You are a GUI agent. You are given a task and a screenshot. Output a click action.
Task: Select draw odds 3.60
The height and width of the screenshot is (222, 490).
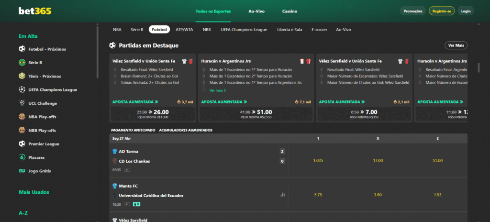point(378,195)
